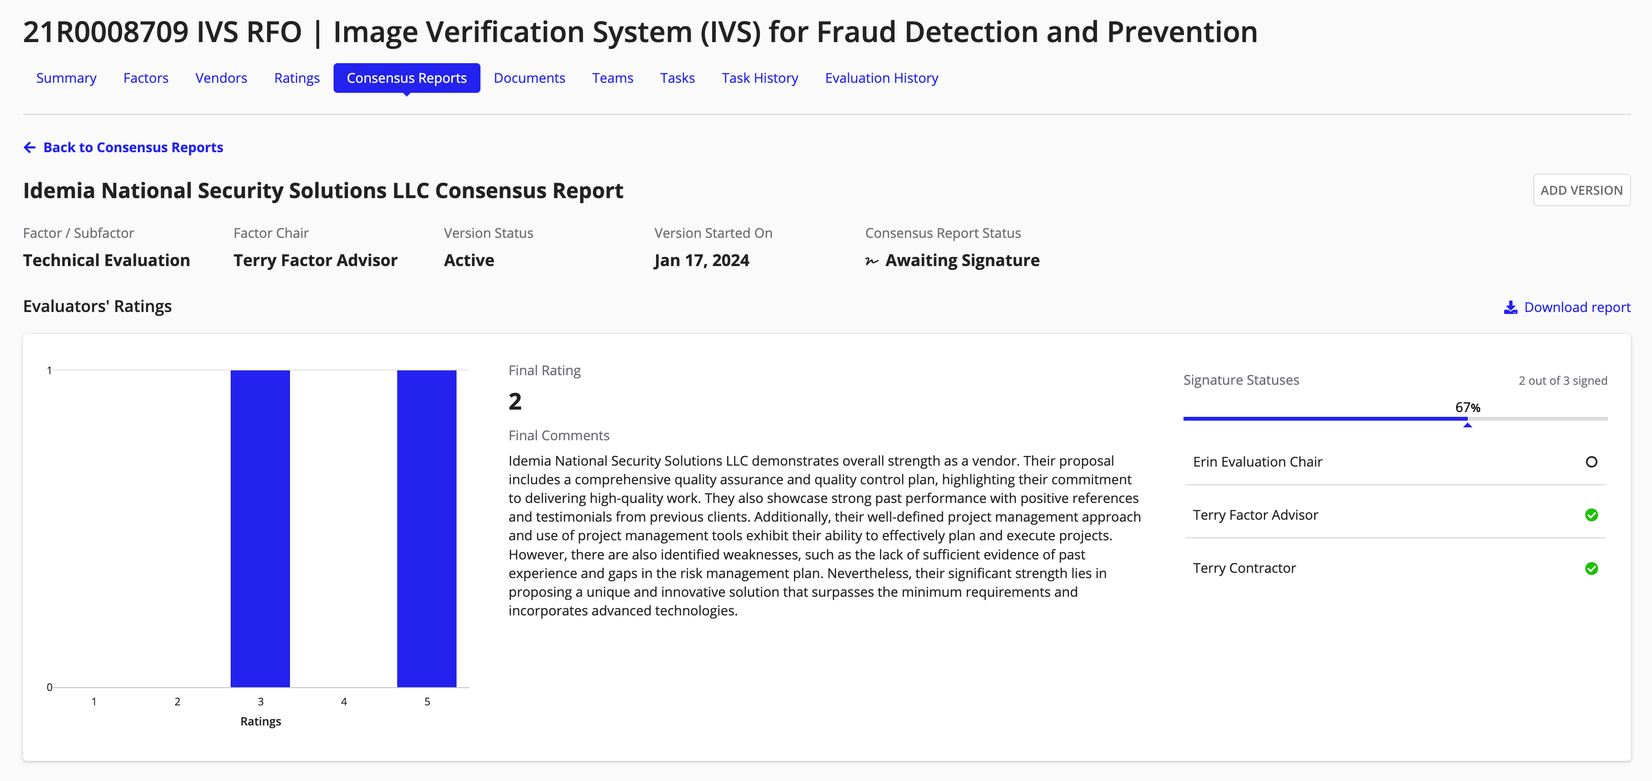
Task: Select the Terry Factor Advisor signature row
Action: pos(1395,515)
